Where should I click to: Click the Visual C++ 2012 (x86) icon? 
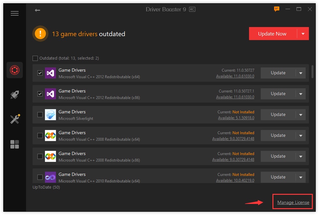(x=50, y=94)
